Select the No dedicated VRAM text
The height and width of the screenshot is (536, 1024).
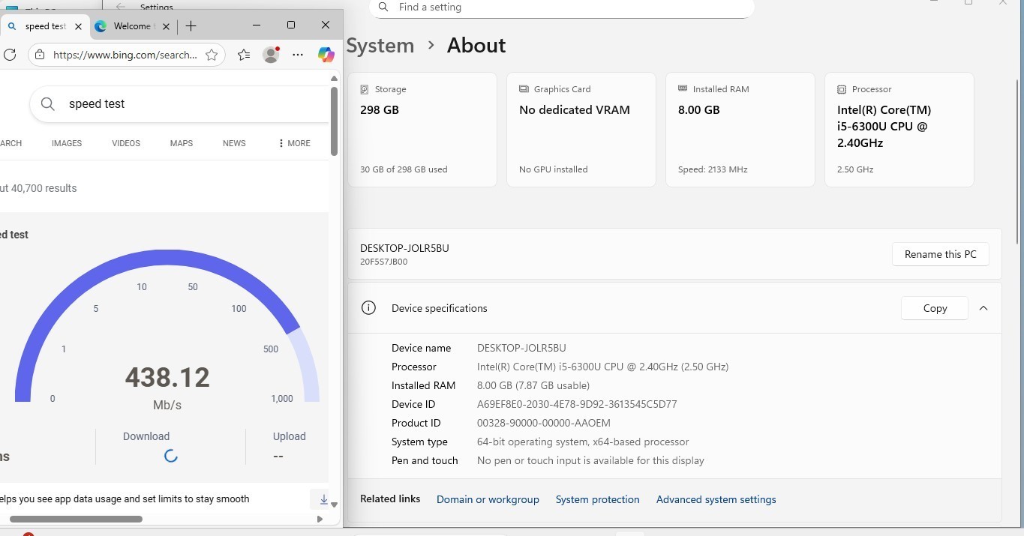[575, 109]
